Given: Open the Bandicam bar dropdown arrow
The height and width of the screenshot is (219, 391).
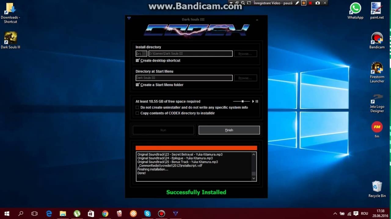Looking at the screenshot, I should (x=231, y=3).
